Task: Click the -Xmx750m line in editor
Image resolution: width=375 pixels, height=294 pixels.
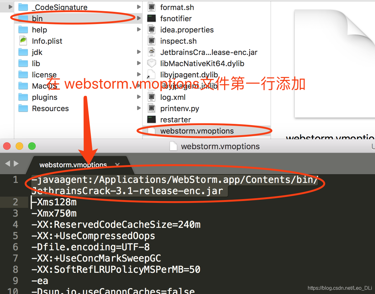Action: [54, 213]
